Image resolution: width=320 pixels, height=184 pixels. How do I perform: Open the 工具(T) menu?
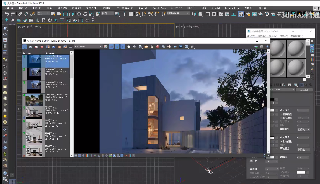click(37, 8)
